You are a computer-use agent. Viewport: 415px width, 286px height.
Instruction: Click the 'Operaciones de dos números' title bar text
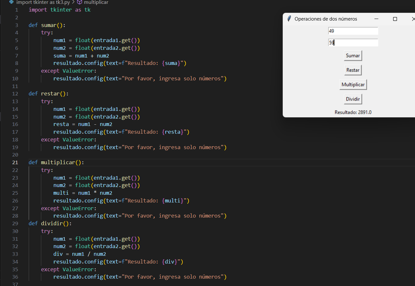coord(326,19)
